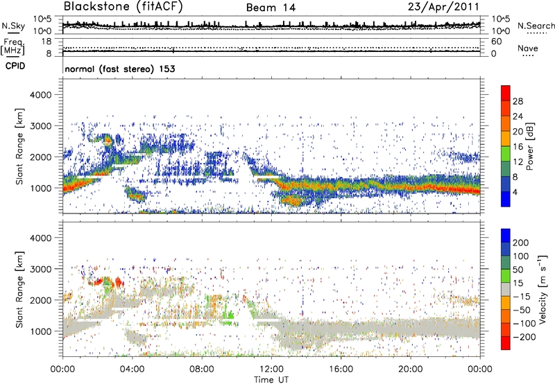Pick the red bottom segment of velocity color bar
The height and width of the screenshot is (384, 555).
506,343
